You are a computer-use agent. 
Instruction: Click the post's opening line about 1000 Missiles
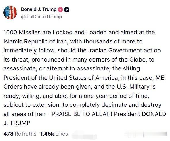[79, 32]
